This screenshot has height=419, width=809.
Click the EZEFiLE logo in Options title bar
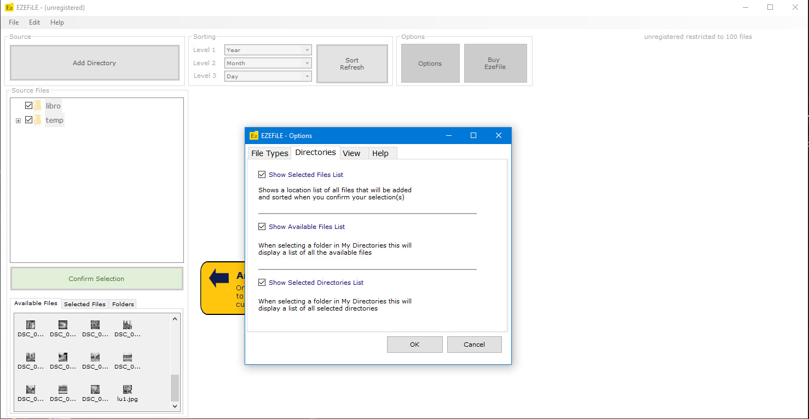[x=254, y=136]
